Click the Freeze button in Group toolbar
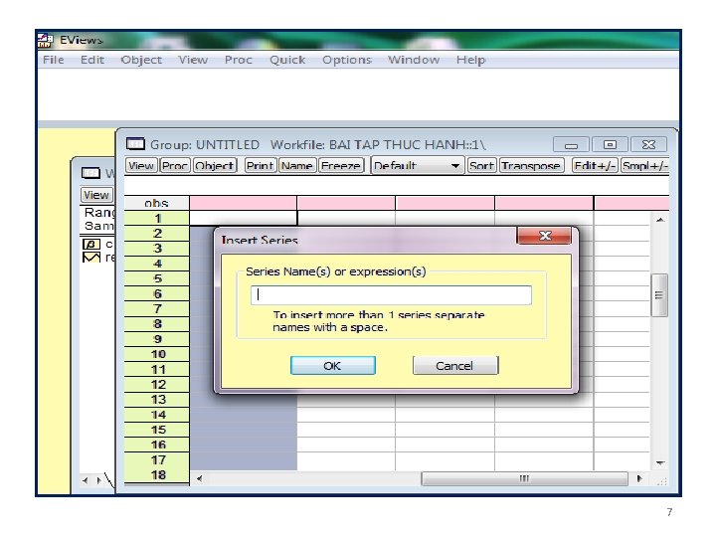 (341, 165)
